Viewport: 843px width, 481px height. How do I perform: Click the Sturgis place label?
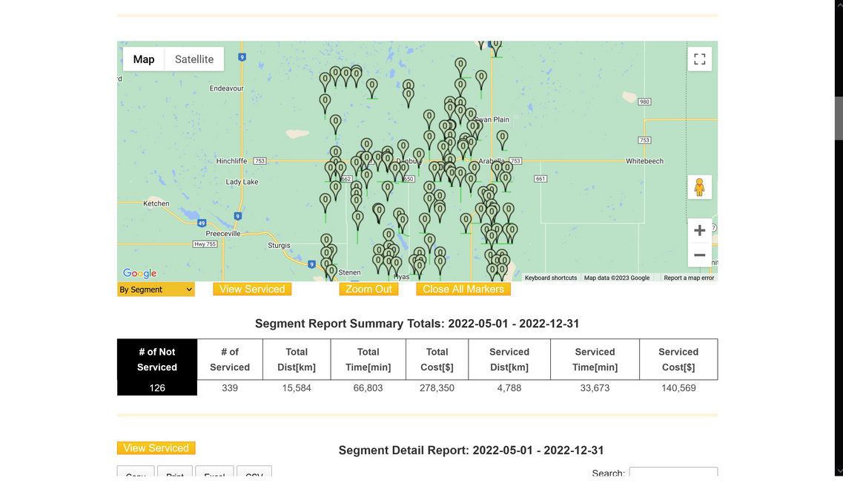279,246
